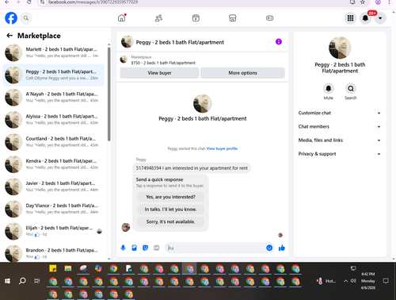The width and height of the screenshot is (396, 300).
Task: Click the More options button
Action: [x=242, y=73]
